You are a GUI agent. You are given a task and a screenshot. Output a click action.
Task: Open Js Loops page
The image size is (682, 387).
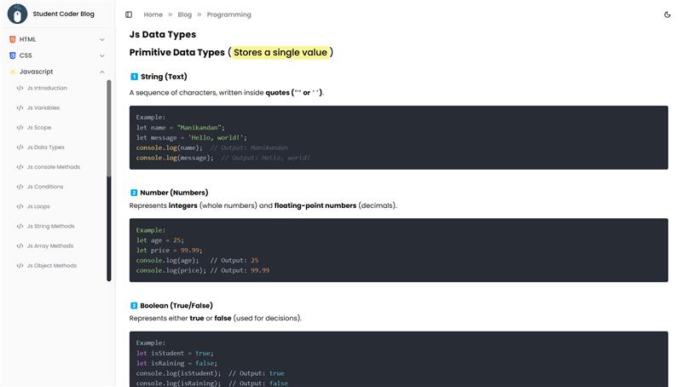pyautogui.click(x=38, y=206)
